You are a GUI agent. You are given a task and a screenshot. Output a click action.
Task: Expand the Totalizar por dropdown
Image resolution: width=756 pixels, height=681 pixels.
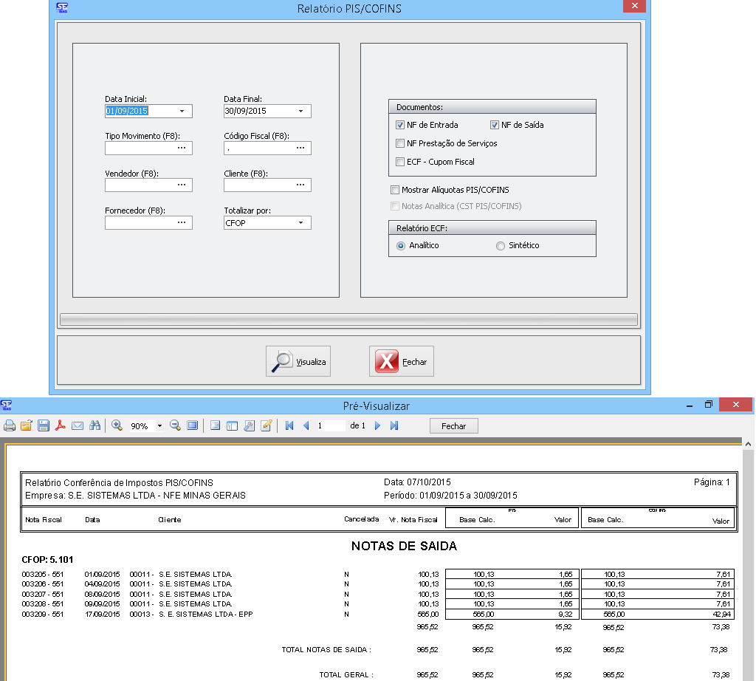pos(301,222)
